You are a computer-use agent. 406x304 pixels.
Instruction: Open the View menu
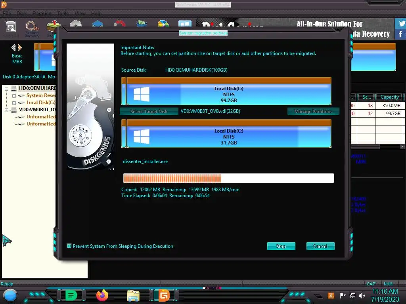(80, 13)
